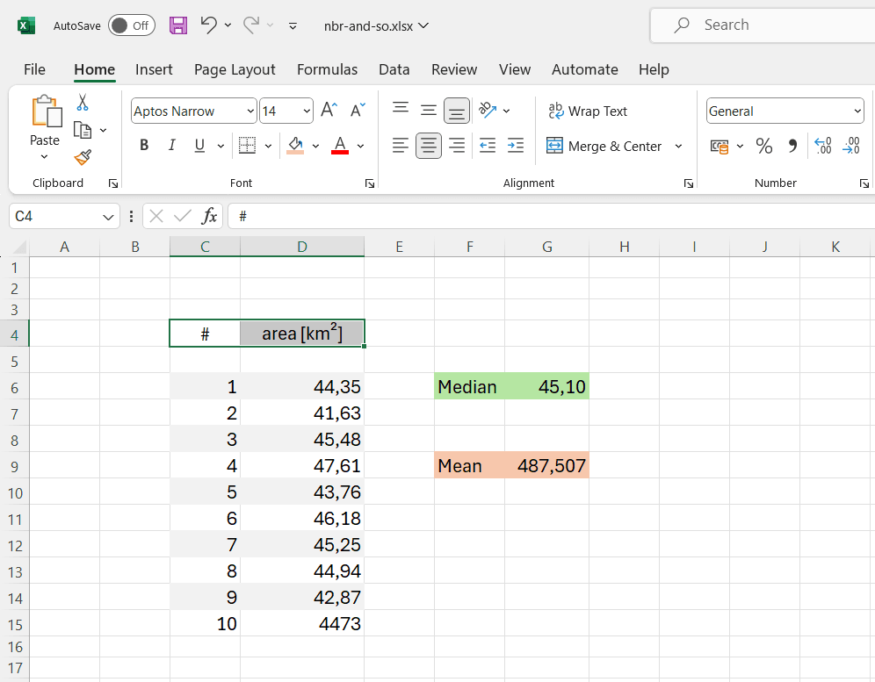
Task: Click the Increase Indent icon
Action: point(516,146)
